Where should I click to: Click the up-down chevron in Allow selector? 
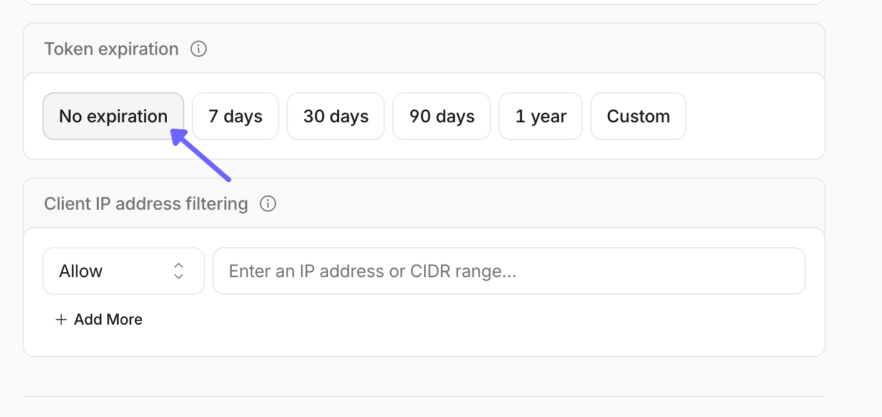click(179, 271)
